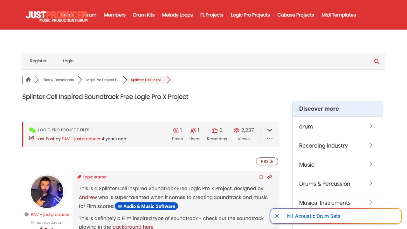Viewport: 407px width, 229px height.
Task: Open PAV - justproducer link in Last Post line
Action: [x=81, y=139]
